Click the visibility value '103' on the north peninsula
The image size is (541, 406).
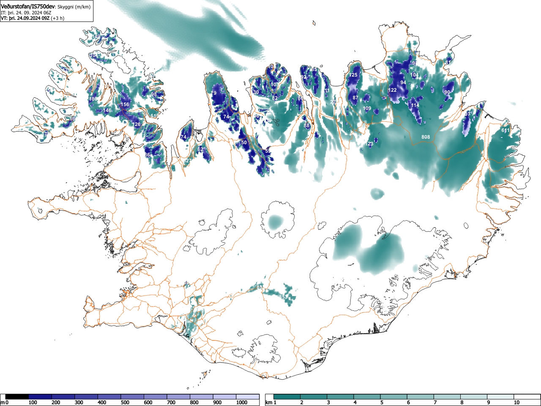pyautogui.click(x=275, y=85)
